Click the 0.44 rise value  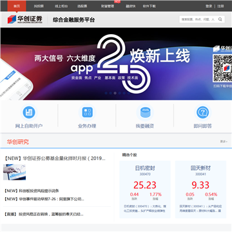pos(134,195)
